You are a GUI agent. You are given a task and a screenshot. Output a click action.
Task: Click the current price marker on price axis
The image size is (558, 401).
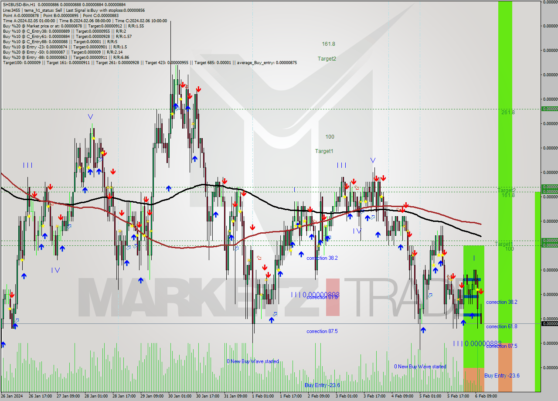[x=549, y=323]
